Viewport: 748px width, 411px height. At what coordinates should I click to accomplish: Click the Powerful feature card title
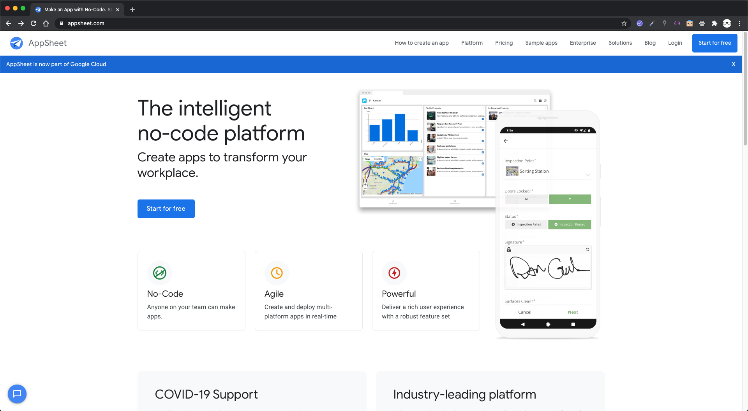[399, 294]
